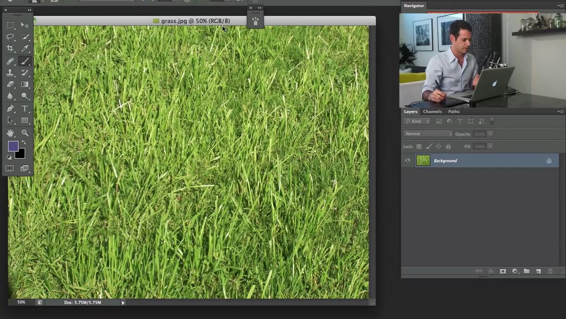Switch to the Paths tab

point(454,112)
